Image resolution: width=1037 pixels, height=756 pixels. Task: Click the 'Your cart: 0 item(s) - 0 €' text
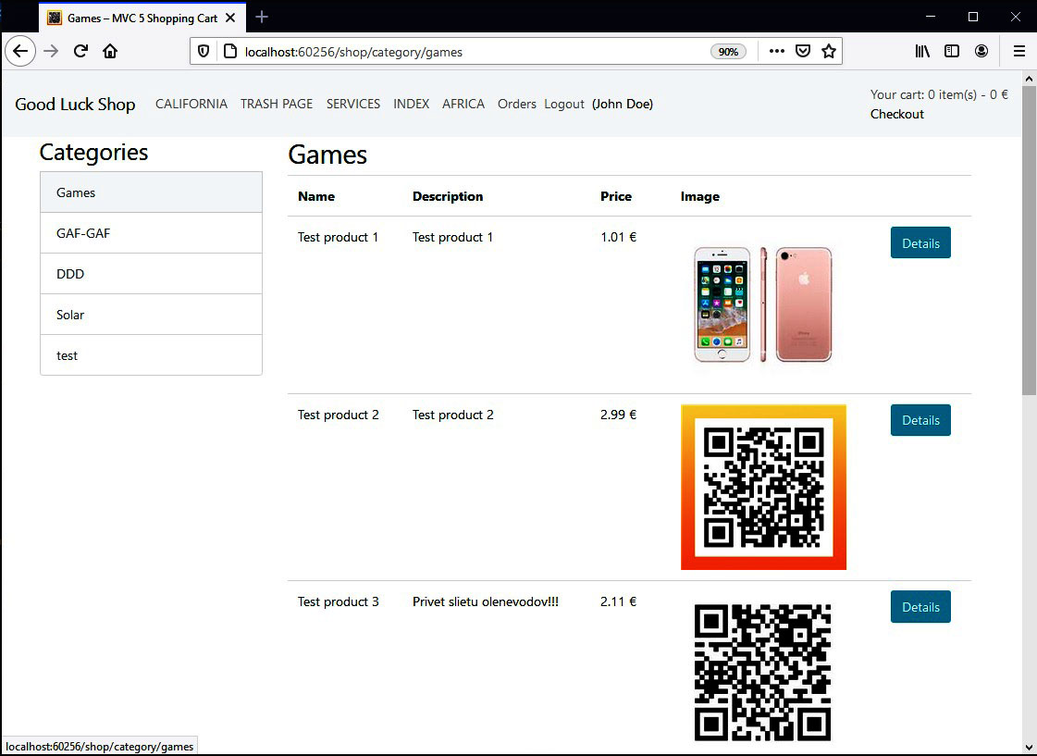click(939, 94)
